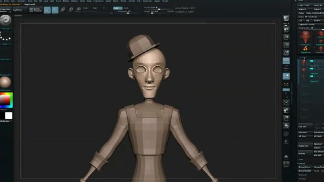324x182 pixels.
Task: Open the Stroke menu
Action: tap(124, 1)
